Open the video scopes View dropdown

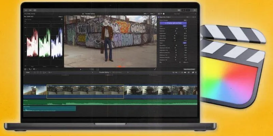point(61,17)
